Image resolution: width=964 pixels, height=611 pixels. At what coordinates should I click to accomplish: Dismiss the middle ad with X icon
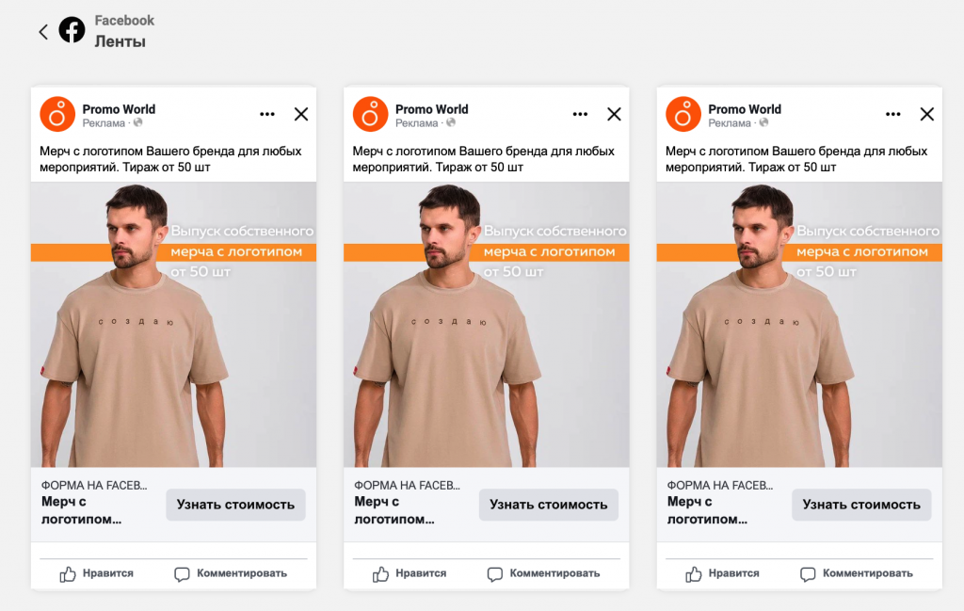[614, 114]
